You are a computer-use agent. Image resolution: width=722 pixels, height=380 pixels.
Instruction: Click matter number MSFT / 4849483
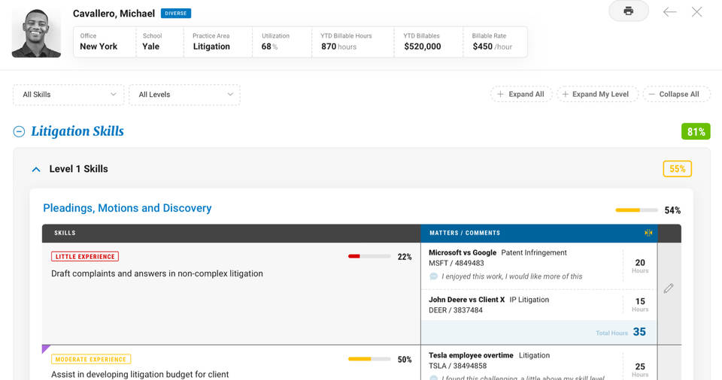pyautogui.click(x=457, y=263)
